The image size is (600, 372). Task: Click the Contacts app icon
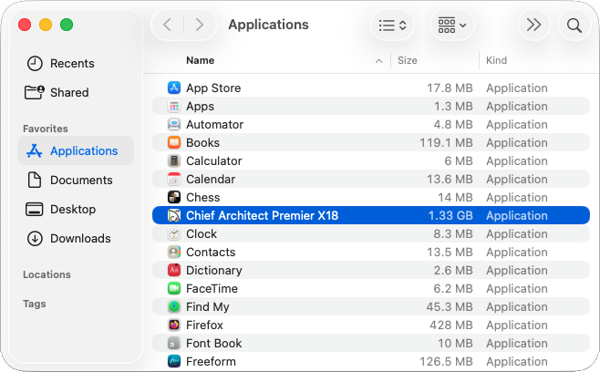click(x=174, y=252)
